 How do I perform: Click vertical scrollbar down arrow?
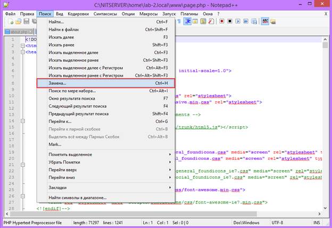[x=325, y=208]
